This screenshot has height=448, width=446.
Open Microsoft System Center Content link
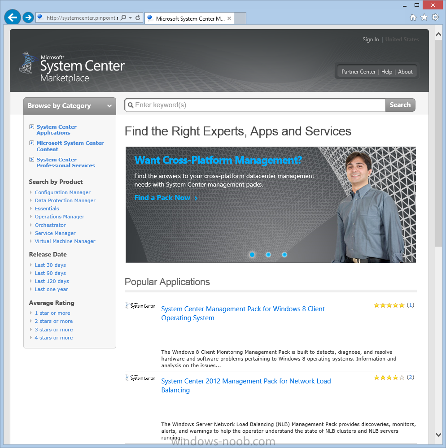(70, 146)
